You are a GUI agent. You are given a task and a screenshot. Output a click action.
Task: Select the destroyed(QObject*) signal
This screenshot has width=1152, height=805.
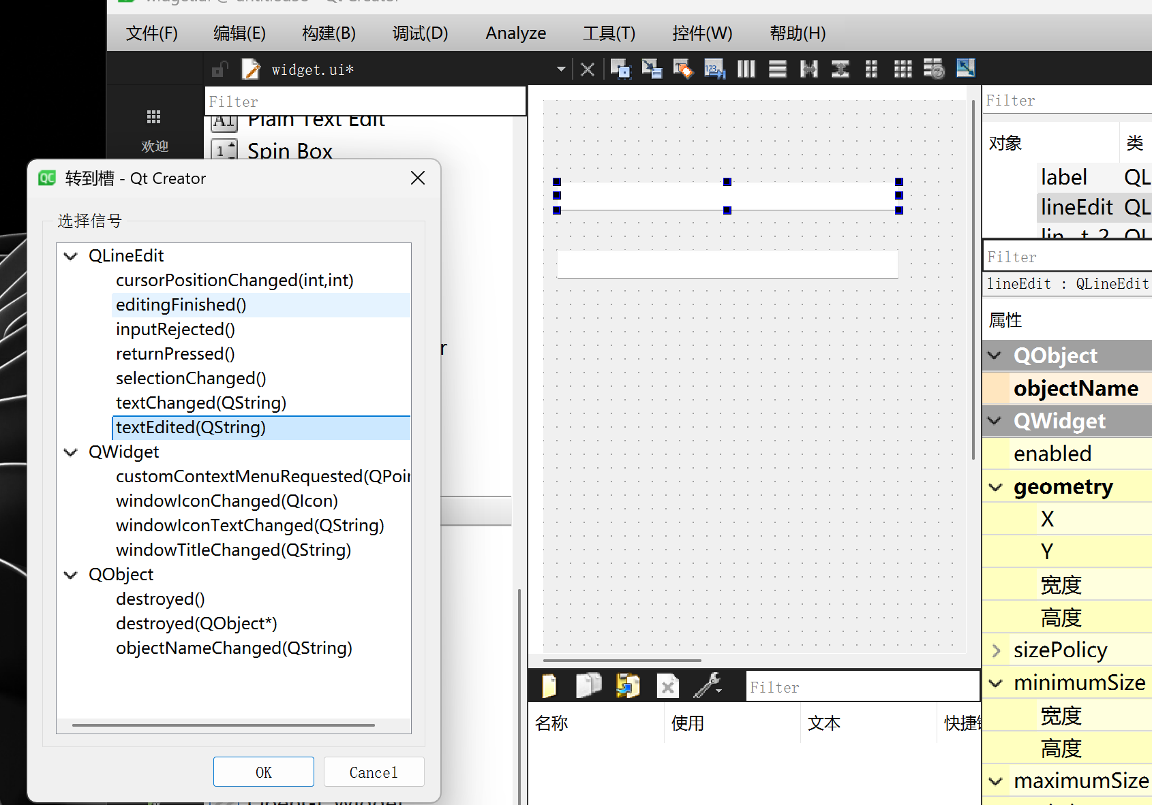point(196,624)
